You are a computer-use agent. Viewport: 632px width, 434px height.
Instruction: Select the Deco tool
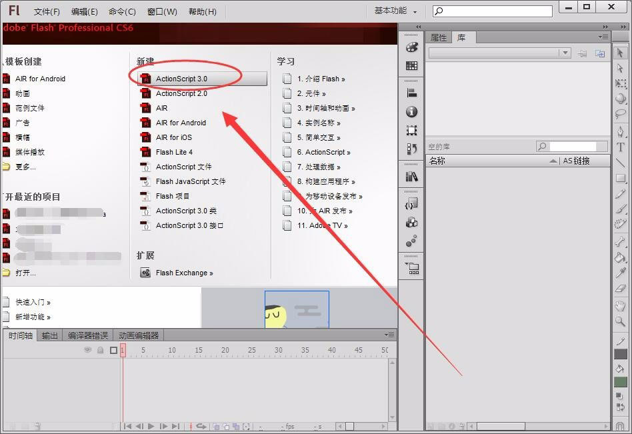(x=620, y=223)
